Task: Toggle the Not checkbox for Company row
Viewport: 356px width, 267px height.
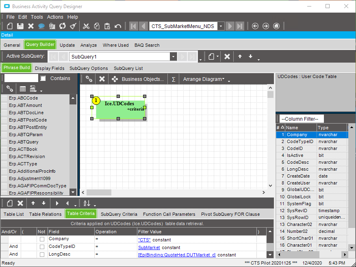Action: tap(42, 239)
